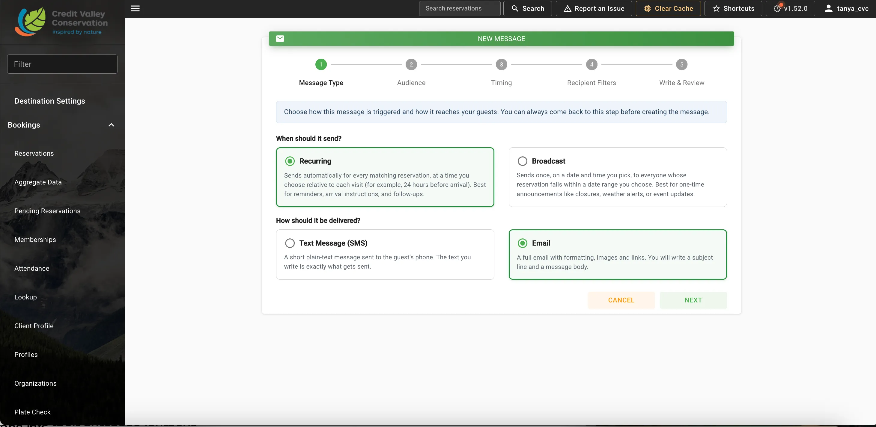Collapse the Bookings section chevron
Image resolution: width=876 pixels, height=427 pixels.
(x=111, y=125)
